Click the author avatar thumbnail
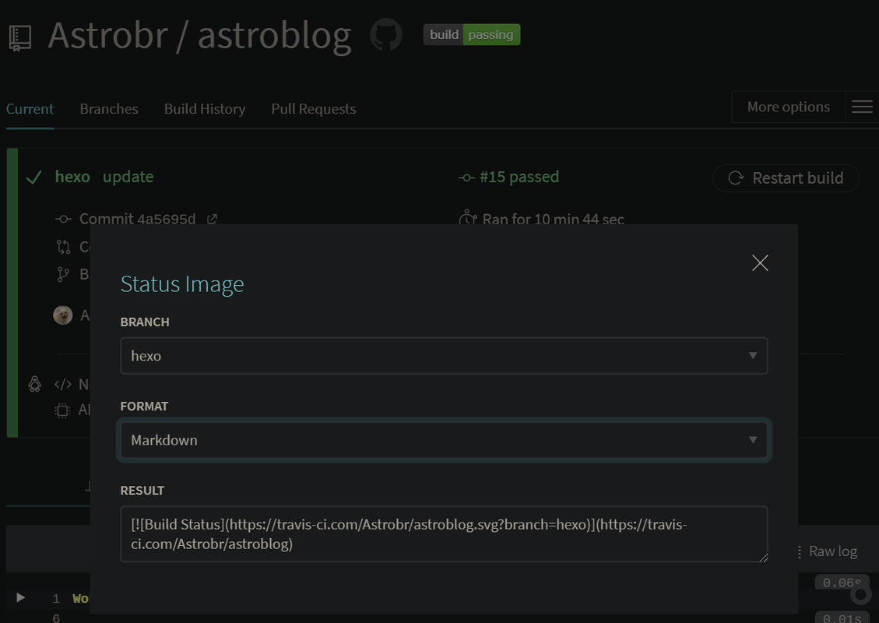The height and width of the screenshot is (623, 879). point(63,315)
